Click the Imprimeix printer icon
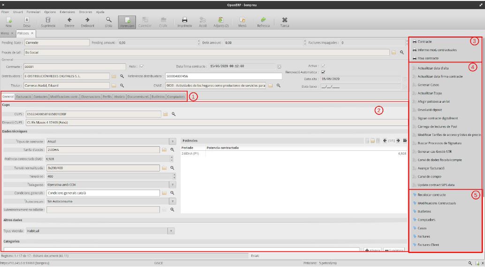The height and width of the screenshot is (268, 485). click(x=185, y=21)
